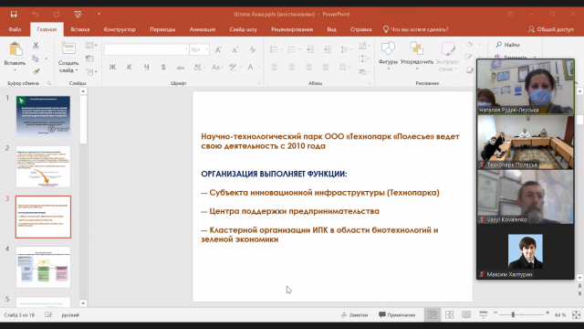The width and height of the screenshot is (584, 329).
Task: Open the Справка tab
Action: (x=361, y=29)
